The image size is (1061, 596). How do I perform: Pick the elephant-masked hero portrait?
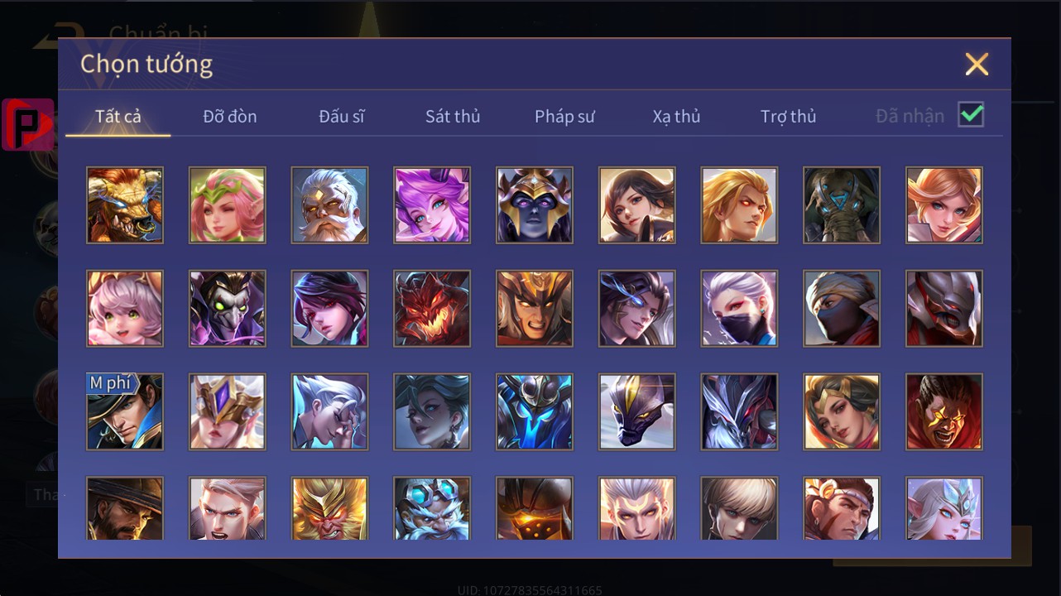[x=842, y=205]
